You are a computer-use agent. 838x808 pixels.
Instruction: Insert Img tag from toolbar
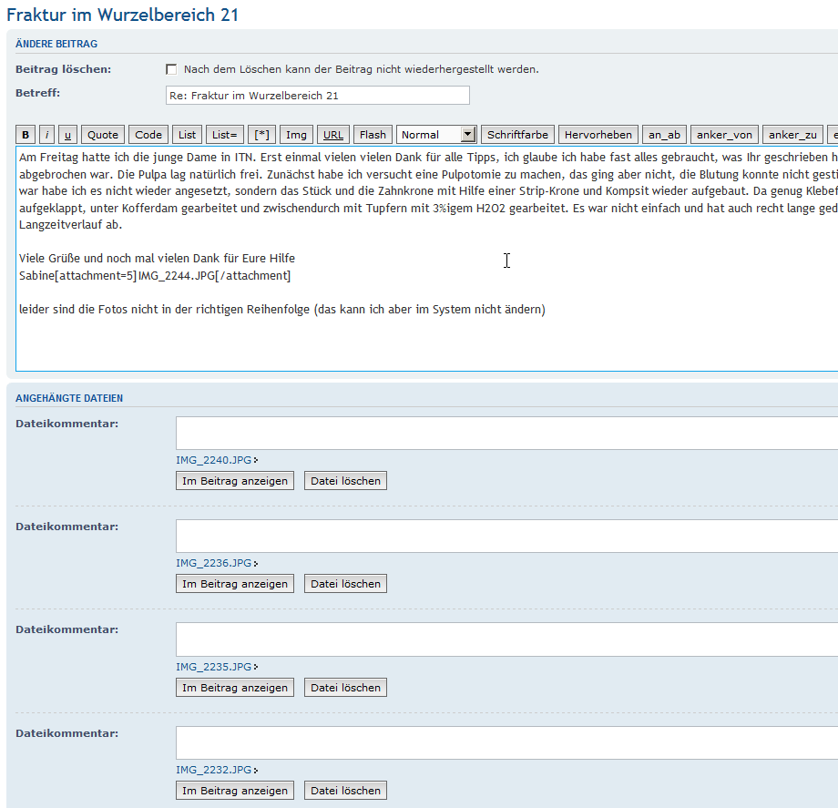point(296,135)
